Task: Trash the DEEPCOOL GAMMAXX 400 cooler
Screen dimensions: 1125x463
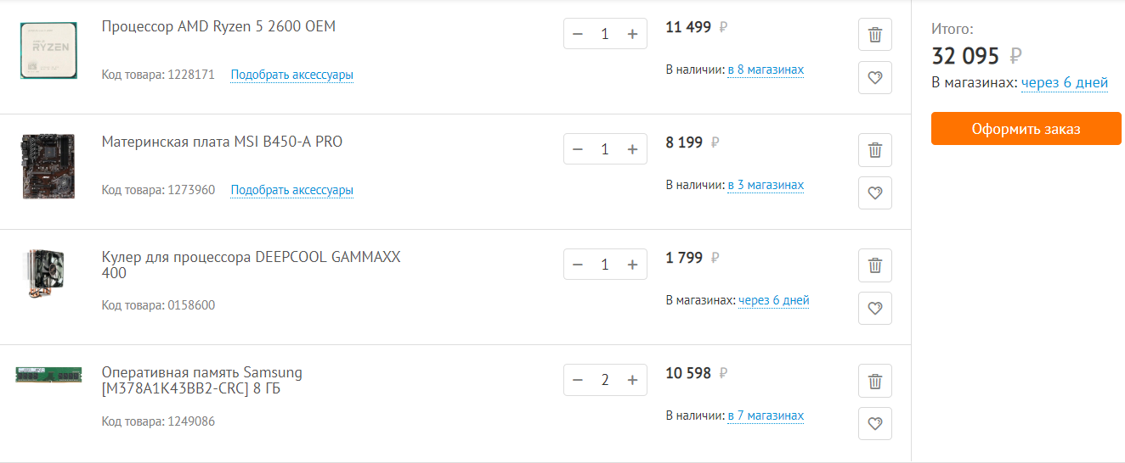Action: click(874, 265)
